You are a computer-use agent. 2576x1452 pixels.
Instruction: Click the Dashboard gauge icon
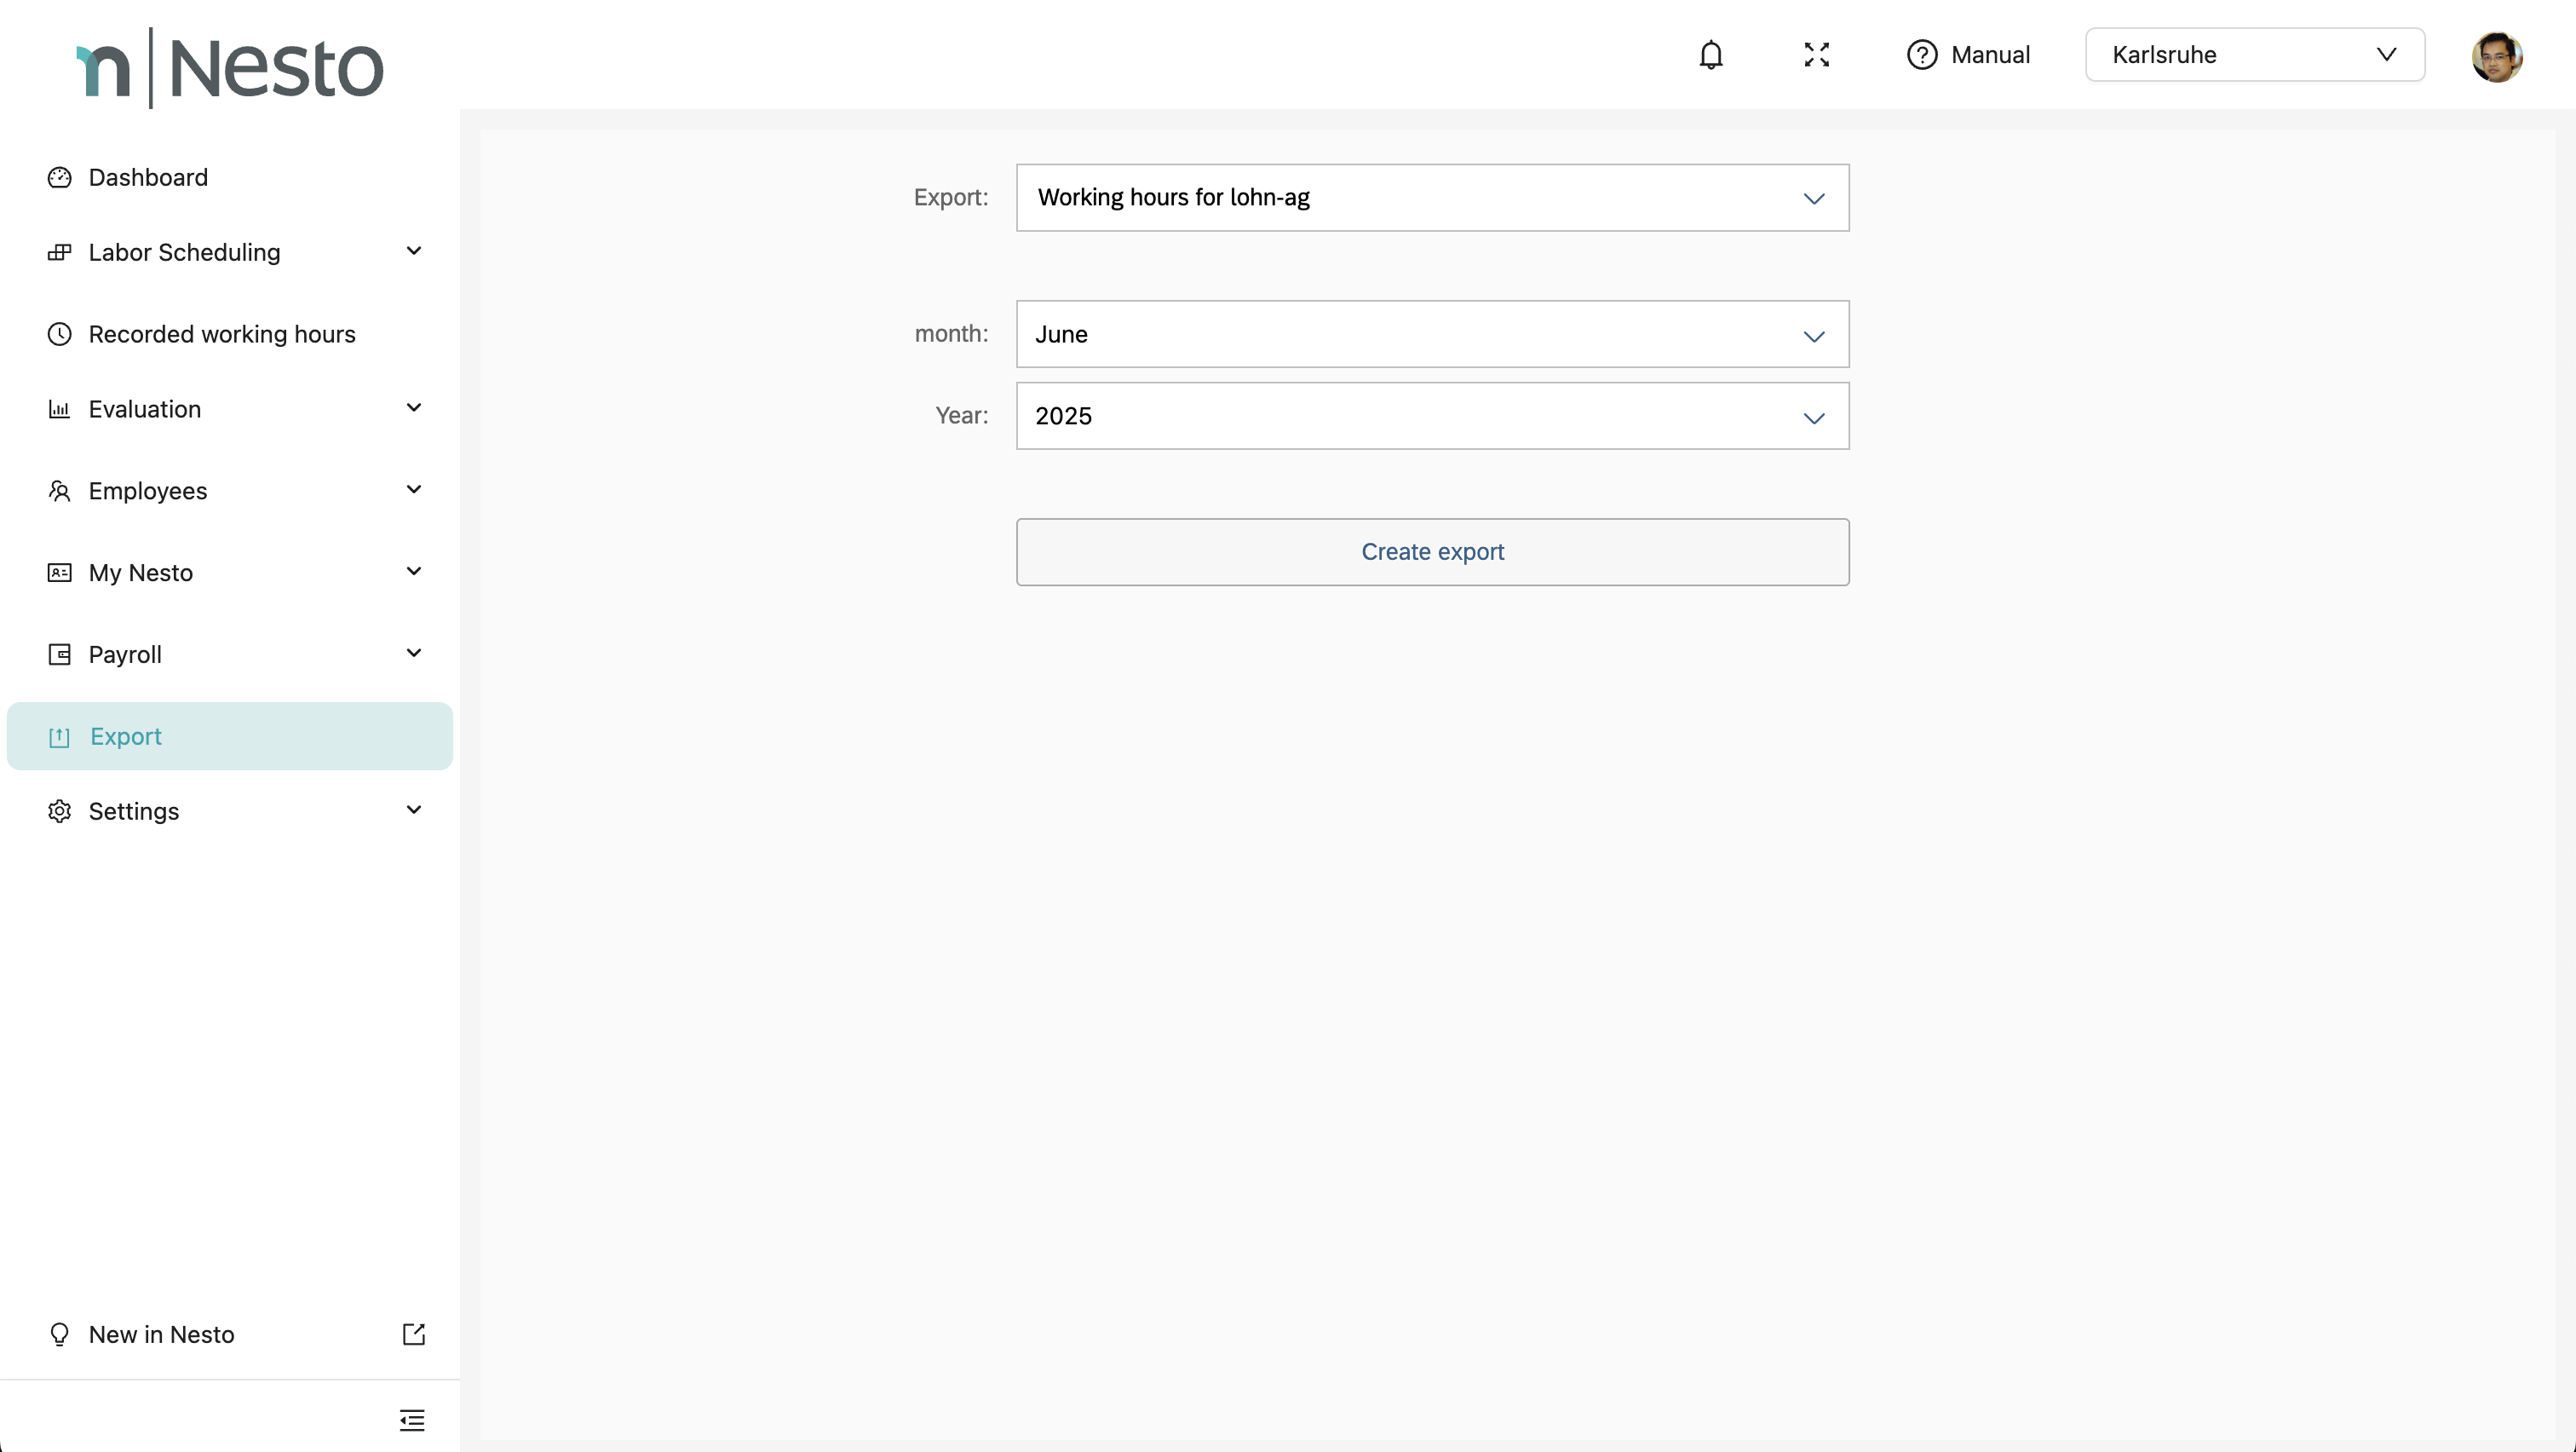click(60, 178)
